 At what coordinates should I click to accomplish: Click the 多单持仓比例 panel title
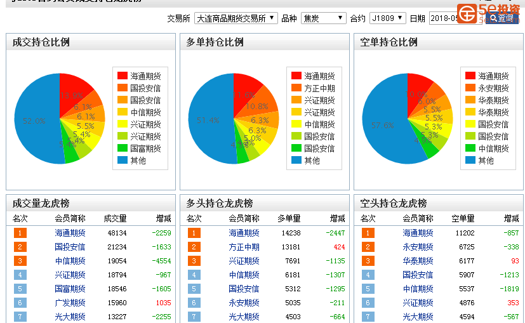[x=215, y=42]
